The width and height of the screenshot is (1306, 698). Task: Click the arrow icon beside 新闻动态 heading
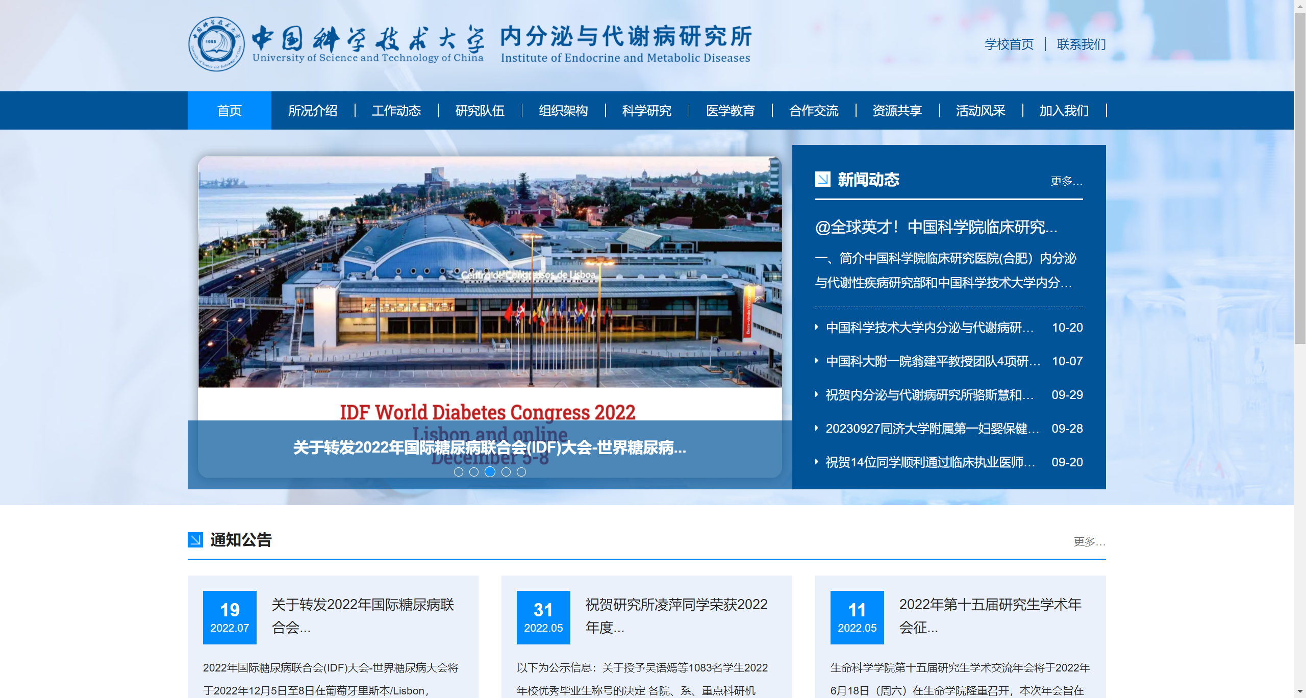[x=822, y=179]
